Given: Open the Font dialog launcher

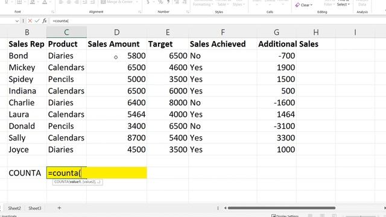Looking at the screenshot, I should tap(52, 12).
